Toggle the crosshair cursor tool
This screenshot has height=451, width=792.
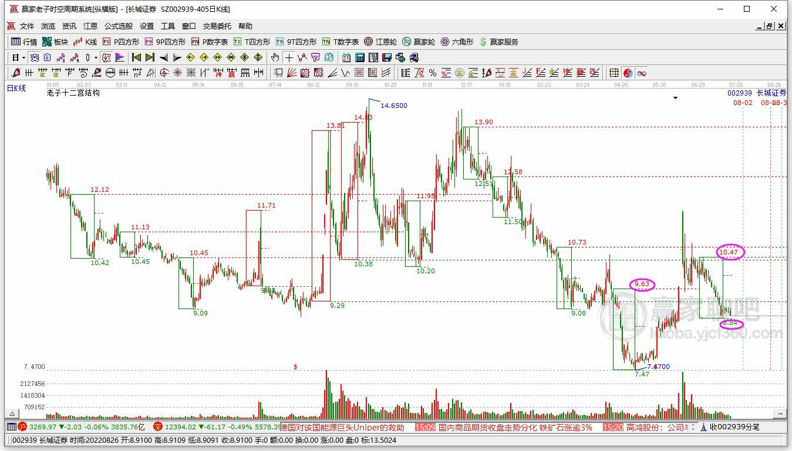tap(289, 57)
